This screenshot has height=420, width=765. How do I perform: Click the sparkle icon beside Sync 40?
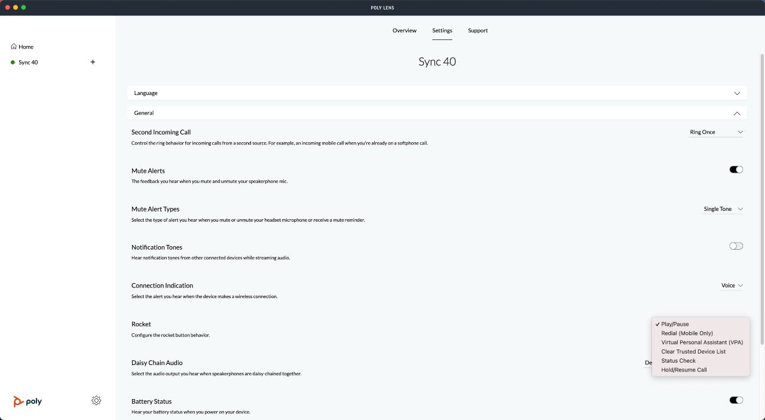[x=93, y=62]
